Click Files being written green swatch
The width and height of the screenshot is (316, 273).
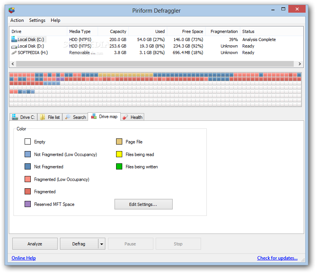pyautogui.click(x=119, y=166)
